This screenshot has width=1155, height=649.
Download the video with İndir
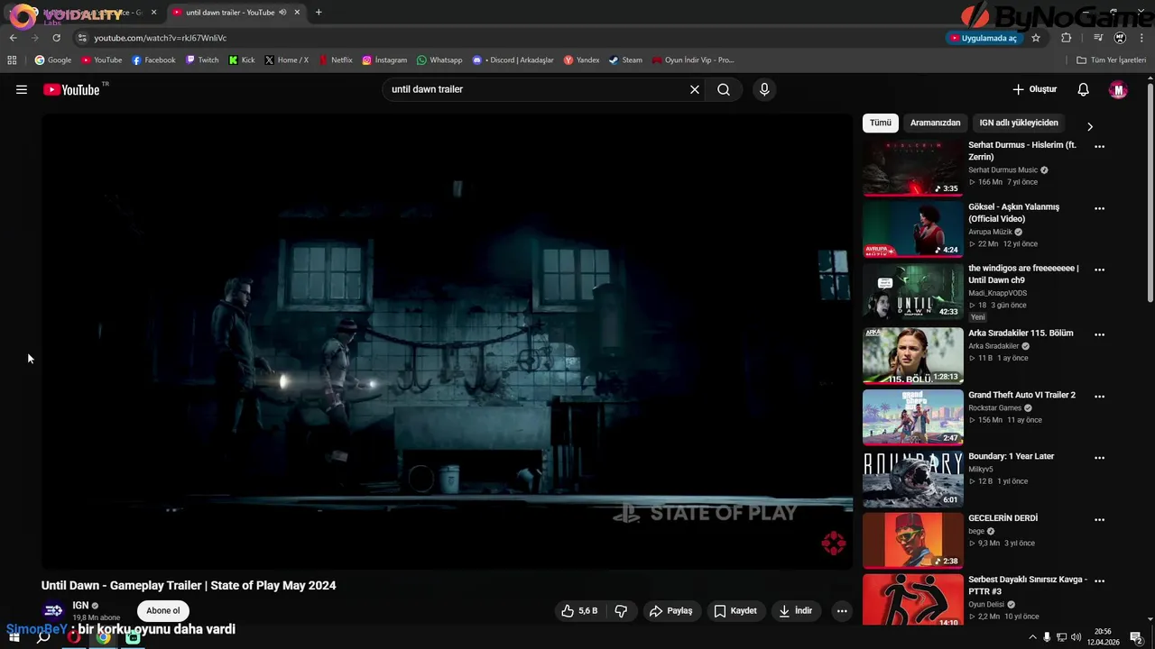795,610
